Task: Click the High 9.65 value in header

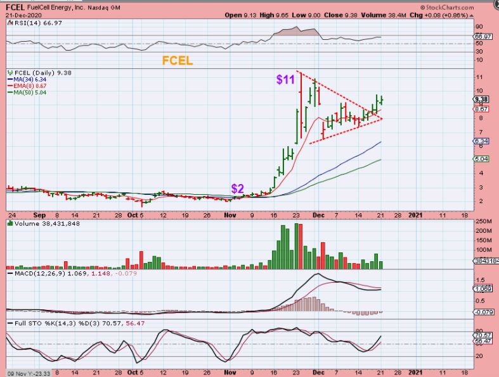Action: click(274, 15)
